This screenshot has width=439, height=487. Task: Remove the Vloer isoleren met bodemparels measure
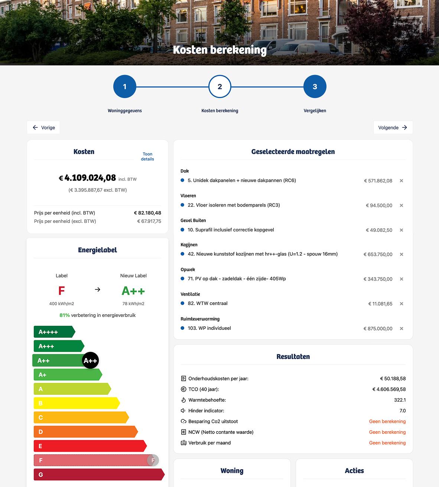point(401,205)
